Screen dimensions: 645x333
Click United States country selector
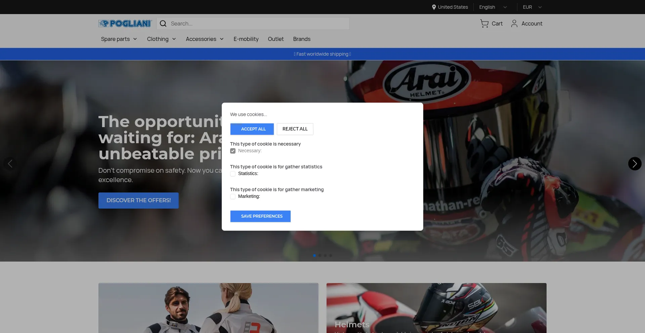(x=450, y=7)
